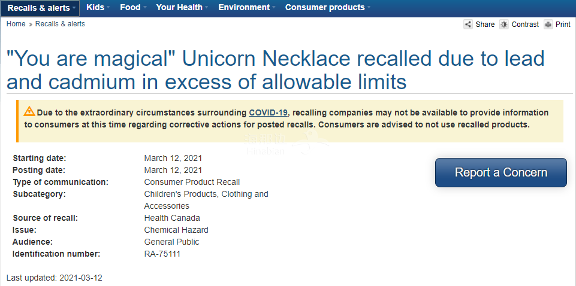Toggle Contrast text label
This screenshot has width=576, height=286.
click(525, 25)
